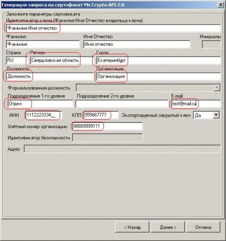Close the certificate request dialog
The width and height of the screenshot is (226, 241).
[220, 4]
